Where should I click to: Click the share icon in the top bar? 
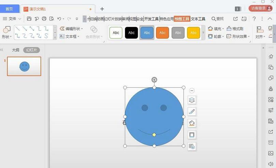(235, 19)
